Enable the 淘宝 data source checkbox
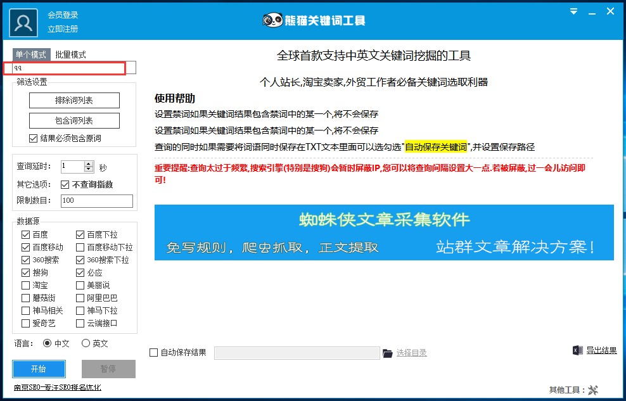The height and width of the screenshot is (401, 626). (26, 285)
